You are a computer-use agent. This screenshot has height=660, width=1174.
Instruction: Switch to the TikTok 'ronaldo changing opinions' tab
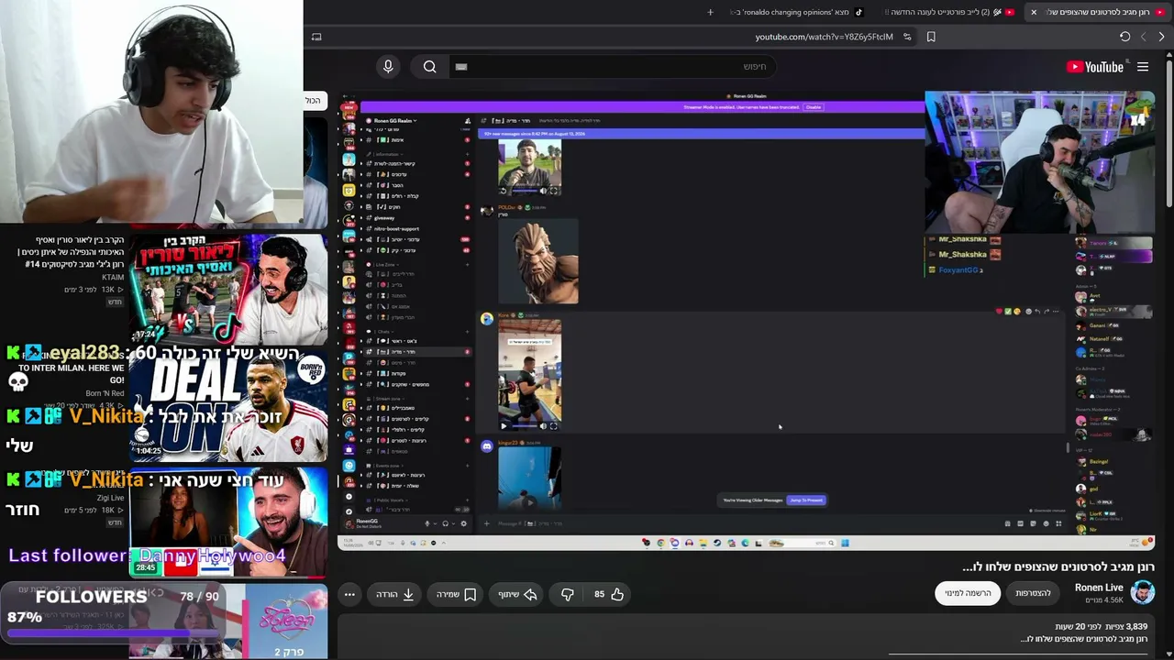pyautogui.click(x=796, y=12)
